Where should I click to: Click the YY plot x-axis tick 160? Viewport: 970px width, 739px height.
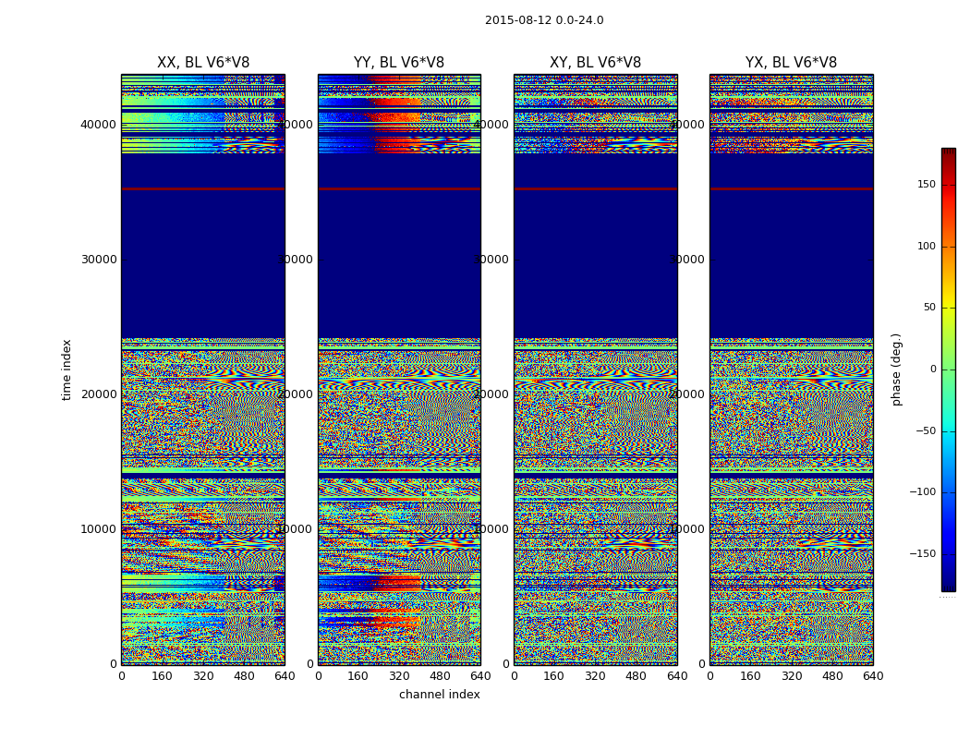358,676
